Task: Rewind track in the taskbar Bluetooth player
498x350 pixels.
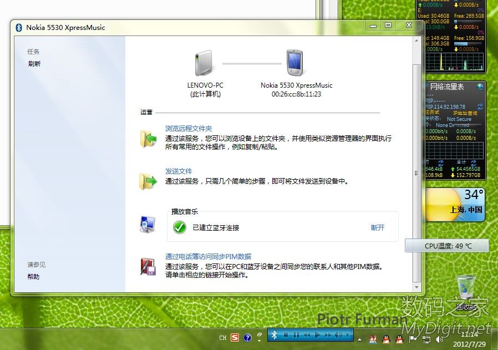Action: click(x=307, y=335)
